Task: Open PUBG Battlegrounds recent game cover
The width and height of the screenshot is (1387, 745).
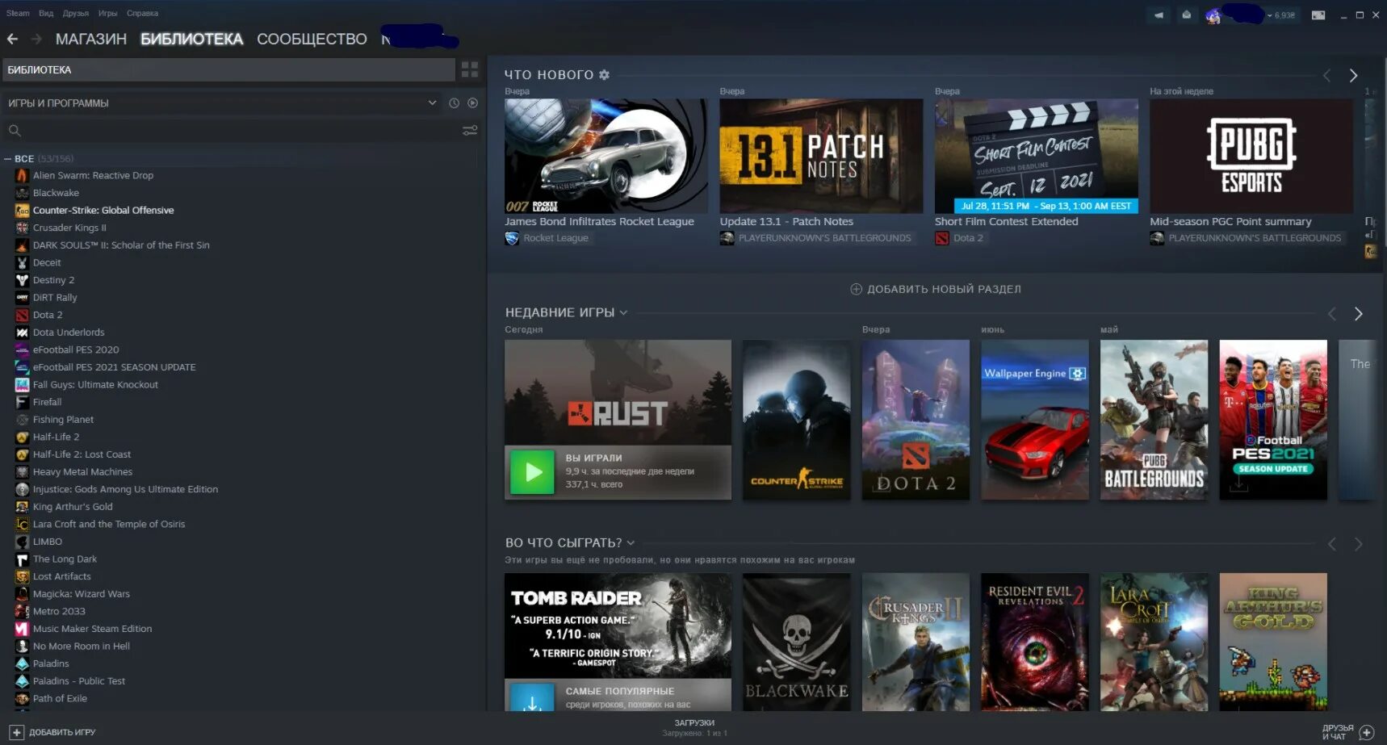Action: 1154,420
